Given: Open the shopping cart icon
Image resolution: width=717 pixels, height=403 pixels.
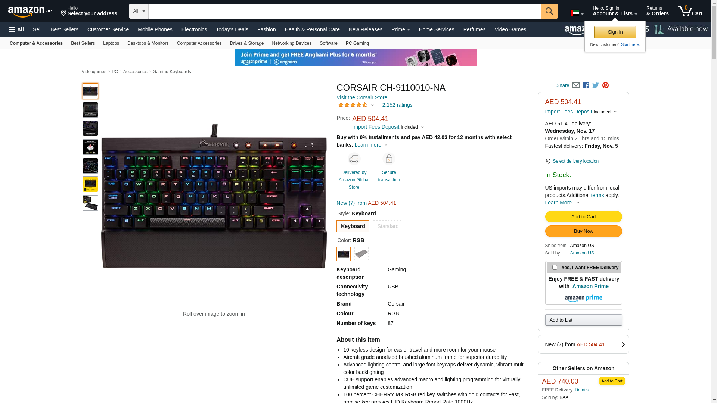Looking at the screenshot, I should 690,11.
